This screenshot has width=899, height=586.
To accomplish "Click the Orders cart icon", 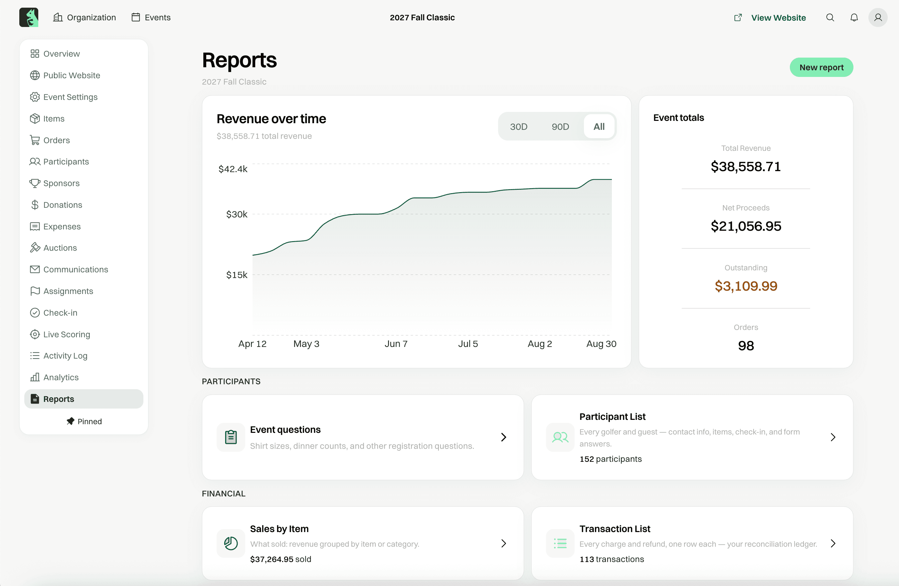I will tap(35, 140).
